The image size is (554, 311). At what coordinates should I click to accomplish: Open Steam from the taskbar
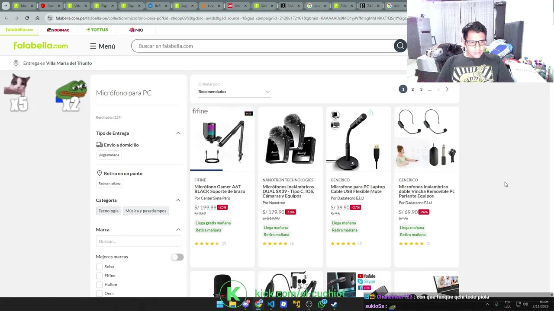click(x=334, y=304)
